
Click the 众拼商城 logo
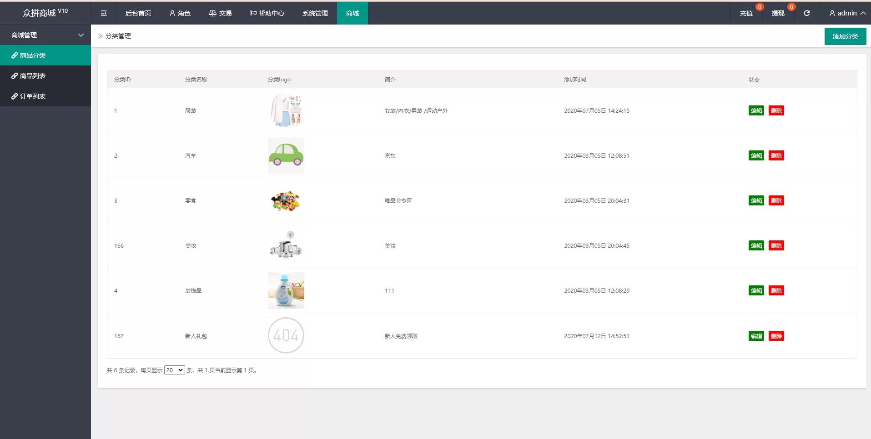point(45,13)
